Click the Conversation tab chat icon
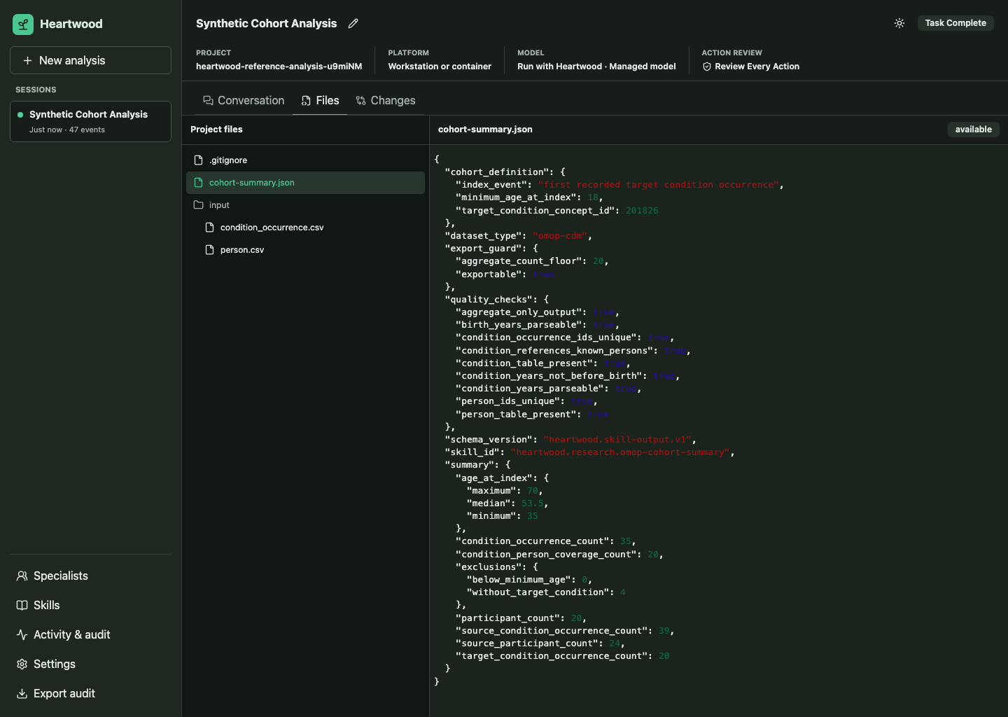This screenshot has height=717, width=1008. (x=208, y=100)
